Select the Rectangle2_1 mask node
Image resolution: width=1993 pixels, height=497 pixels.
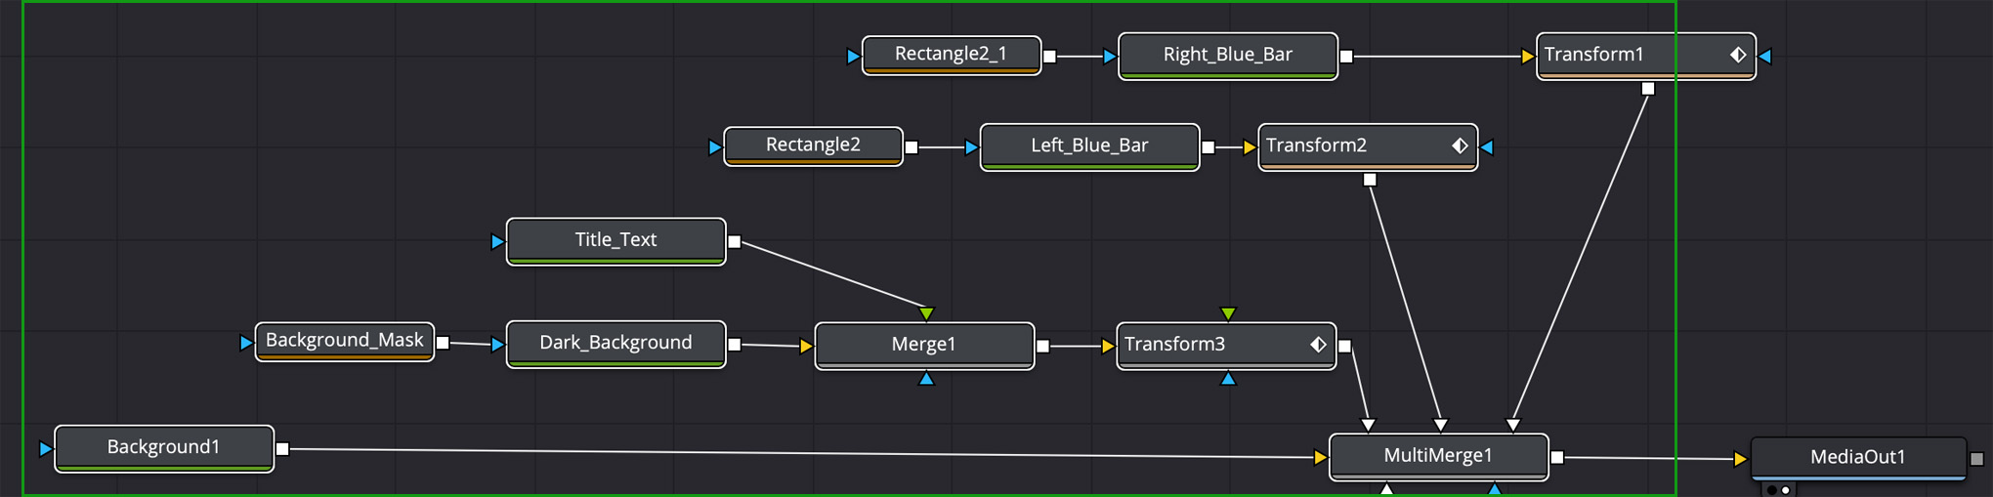(951, 54)
